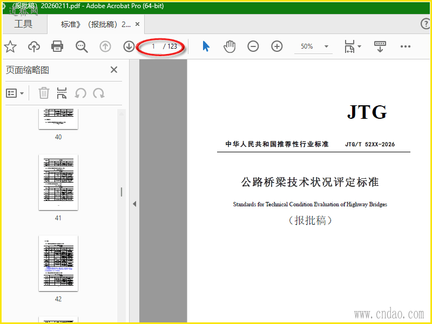Click the current page number field
Screen dimensions: 432x324
[153, 46]
